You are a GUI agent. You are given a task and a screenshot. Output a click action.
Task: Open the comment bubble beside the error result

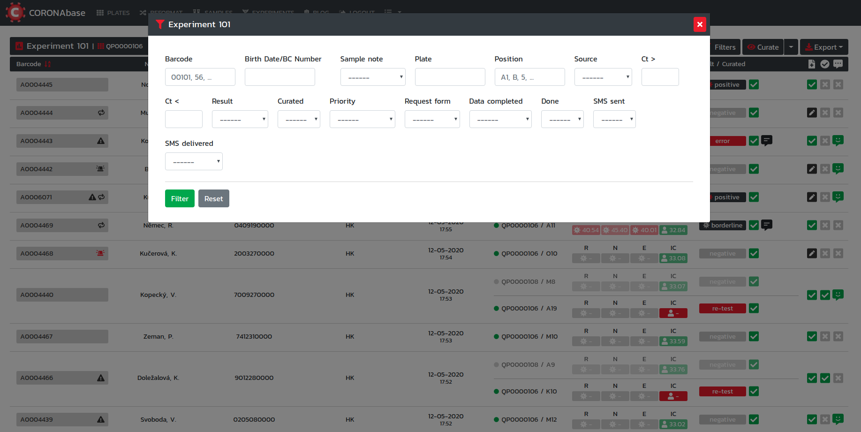pyautogui.click(x=767, y=140)
